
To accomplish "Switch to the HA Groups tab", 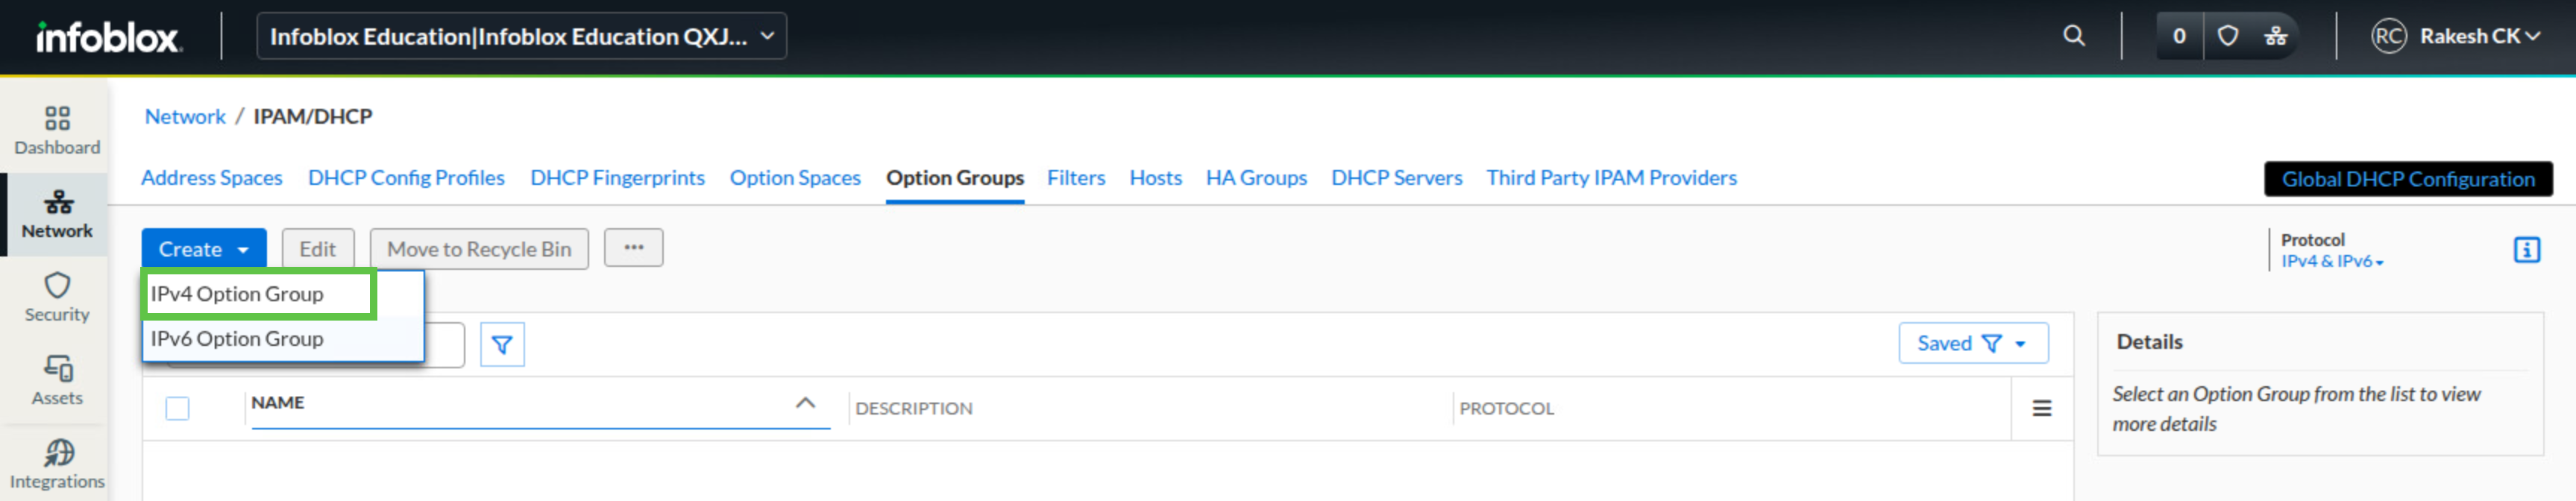I will (x=1256, y=178).
